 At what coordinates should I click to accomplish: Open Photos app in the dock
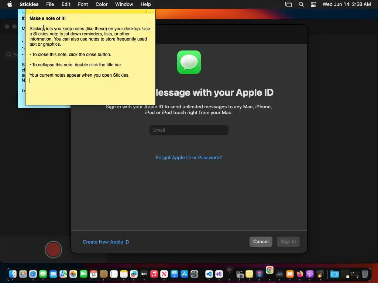(73, 274)
